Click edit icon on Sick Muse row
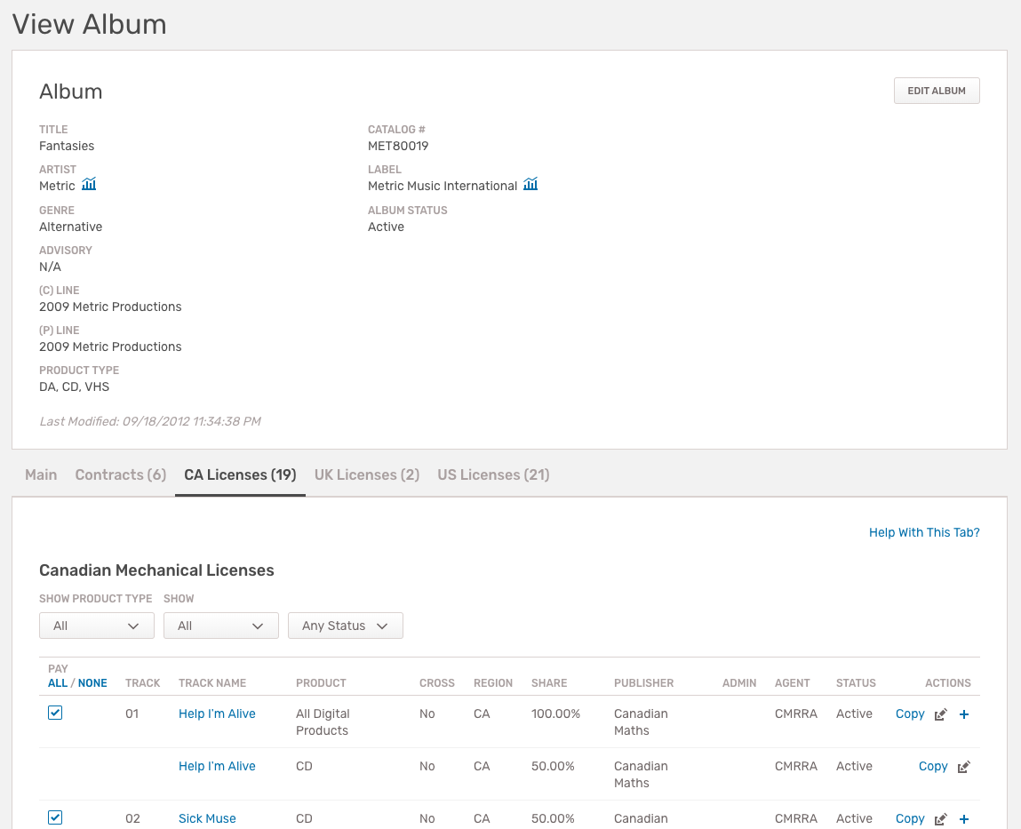This screenshot has height=829, width=1021. 940,818
